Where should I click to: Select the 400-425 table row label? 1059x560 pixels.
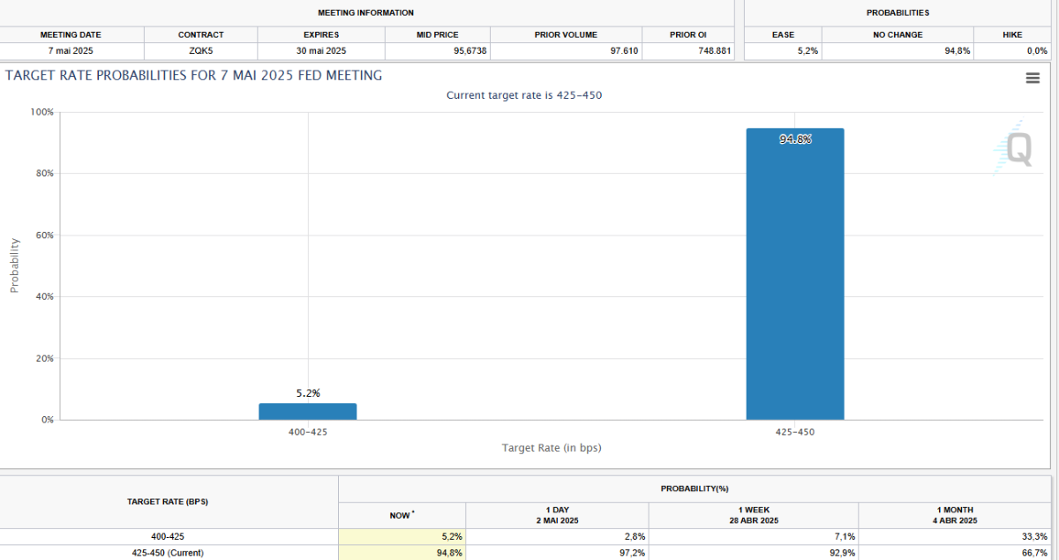click(168, 536)
